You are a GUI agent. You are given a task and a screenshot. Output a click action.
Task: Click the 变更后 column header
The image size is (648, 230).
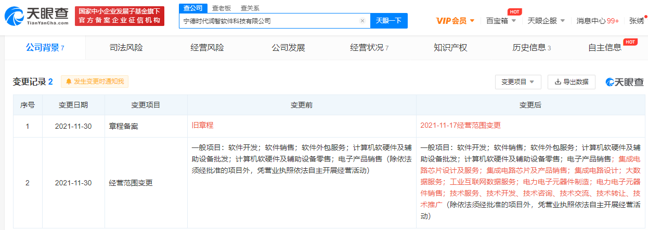(x=530, y=105)
